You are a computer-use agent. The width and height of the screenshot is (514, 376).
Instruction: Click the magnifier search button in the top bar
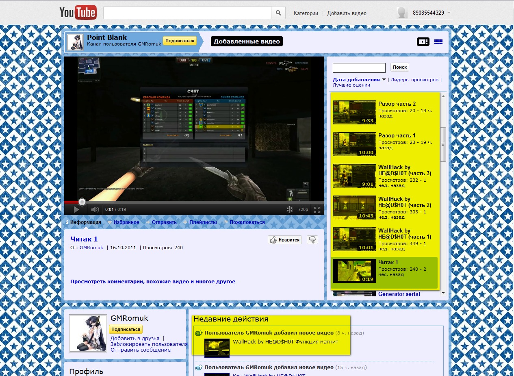[278, 13]
